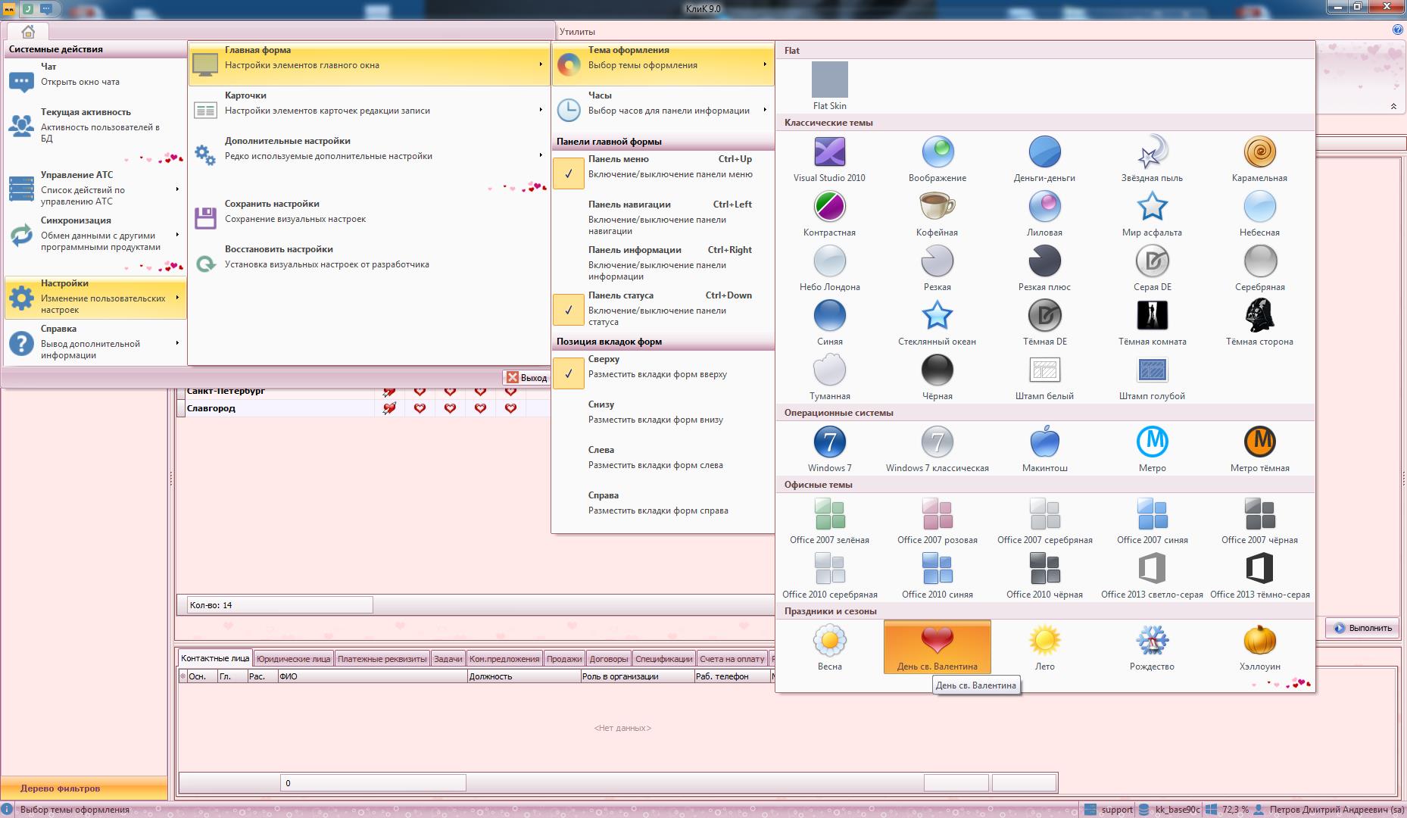Switch to the Юридические лица tab

(x=293, y=659)
